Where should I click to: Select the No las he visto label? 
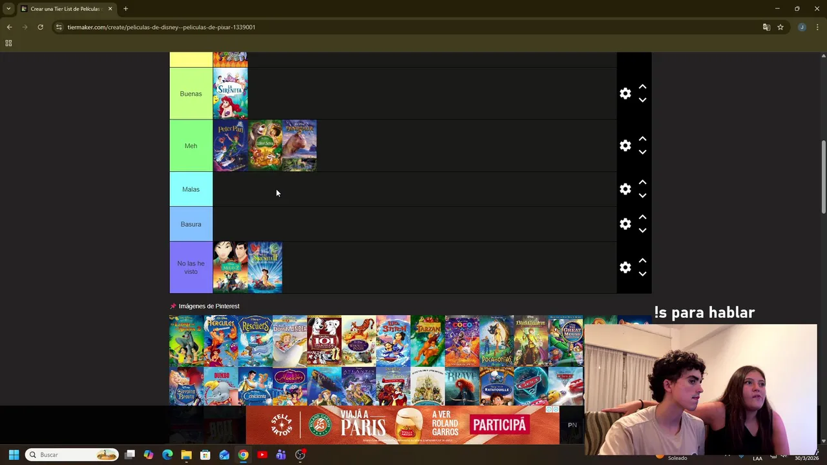pyautogui.click(x=191, y=267)
